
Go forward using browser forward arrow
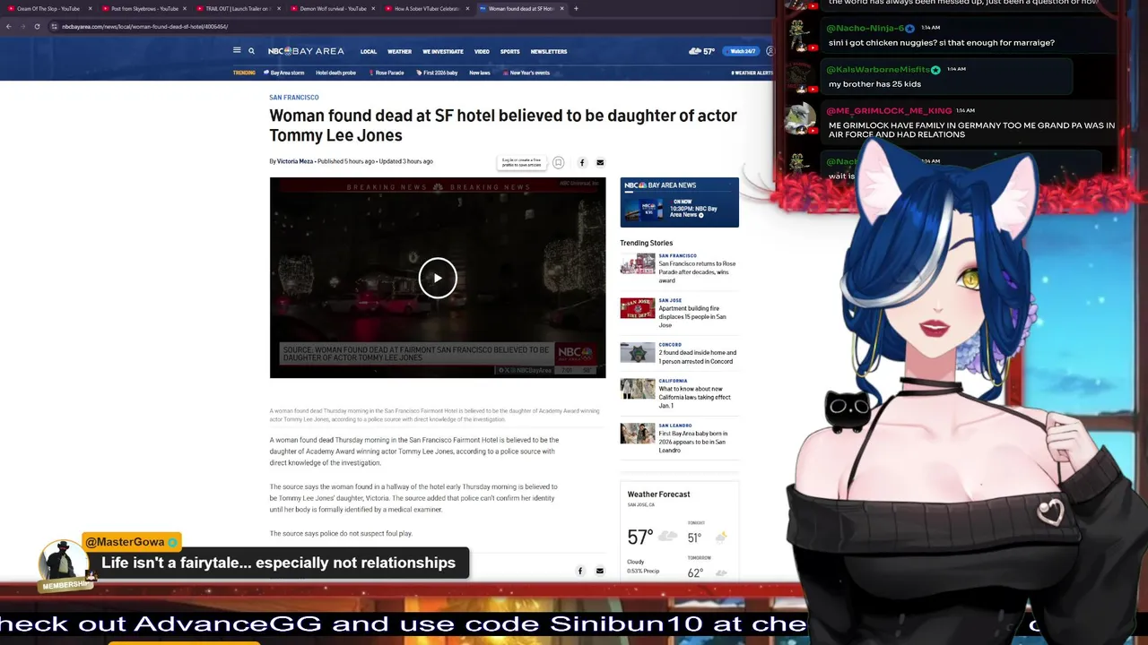click(x=22, y=26)
